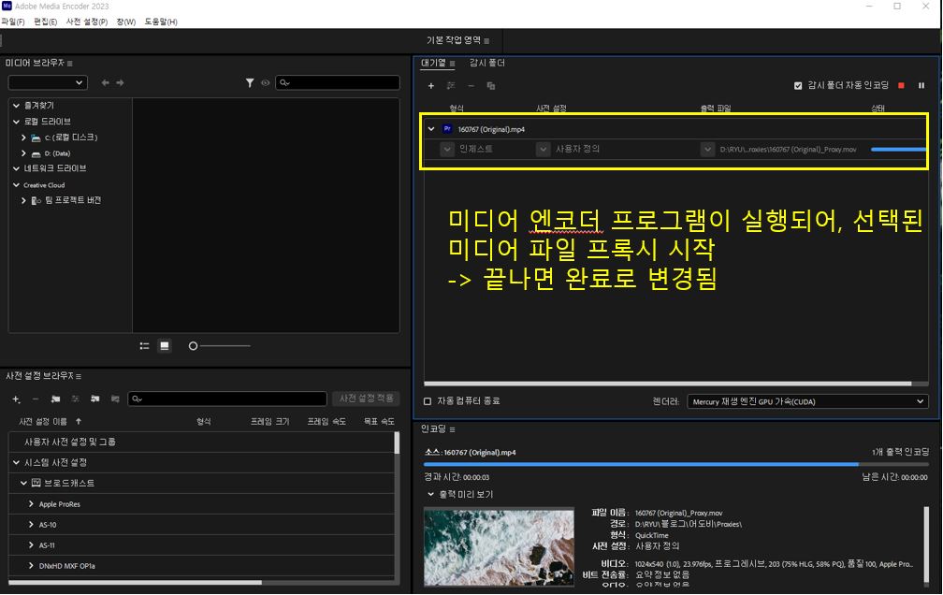Click create new preset plus icon
943x595 pixels.
pyautogui.click(x=16, y=399)
